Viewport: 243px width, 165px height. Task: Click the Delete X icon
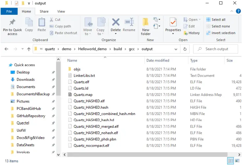coord(116,22)
